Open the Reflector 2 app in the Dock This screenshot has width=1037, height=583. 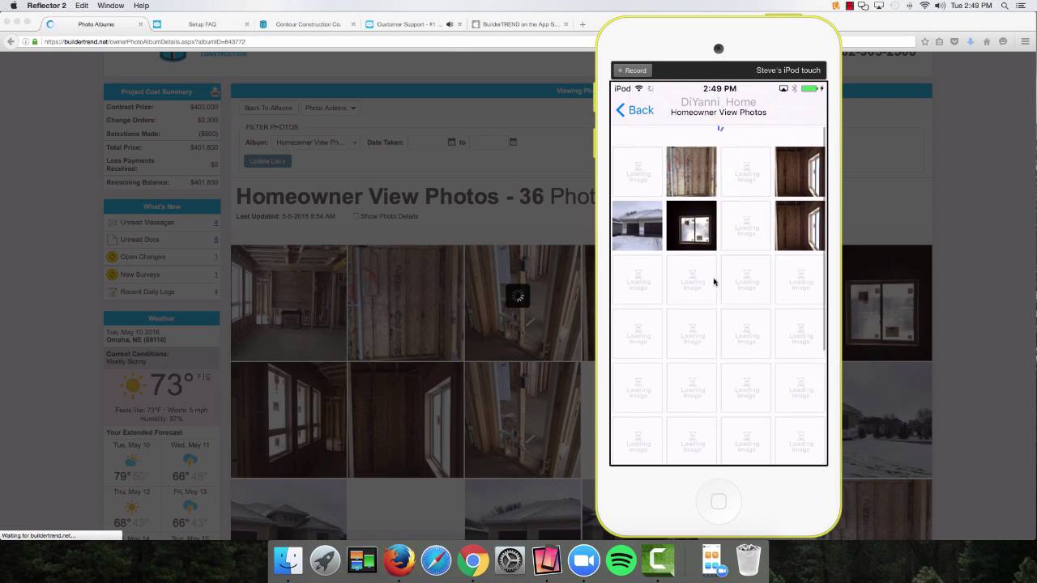pyautogui.click(x=547, y=560)
